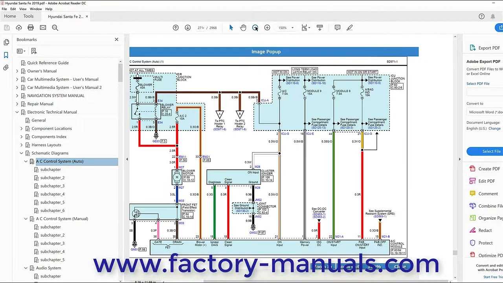
Task: Click the Share button at top right
Action: 499,28
